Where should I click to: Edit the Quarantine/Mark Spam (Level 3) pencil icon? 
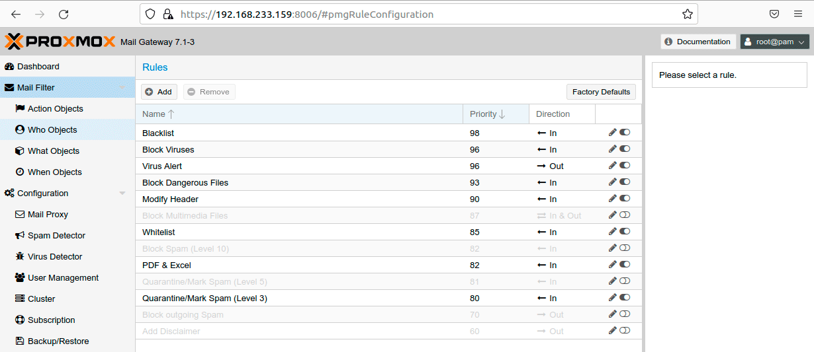click(613, 297)
